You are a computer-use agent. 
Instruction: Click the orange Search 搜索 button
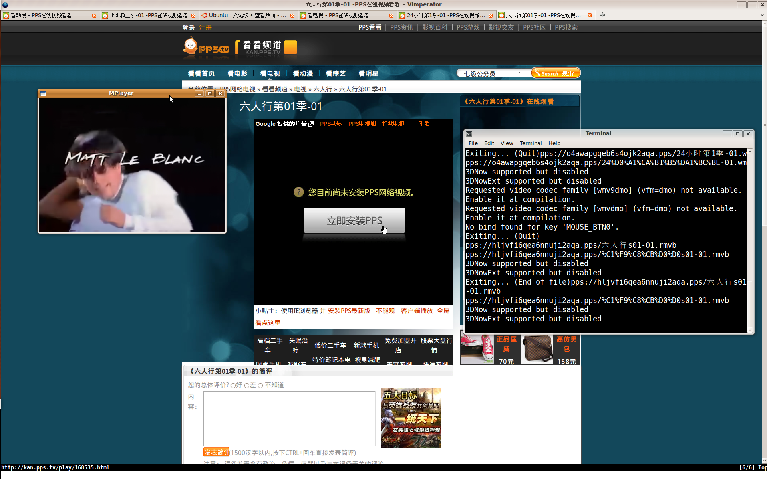[555, 73]
